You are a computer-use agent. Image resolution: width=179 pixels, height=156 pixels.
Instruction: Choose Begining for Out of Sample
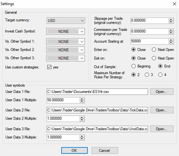tap(134, 66)
